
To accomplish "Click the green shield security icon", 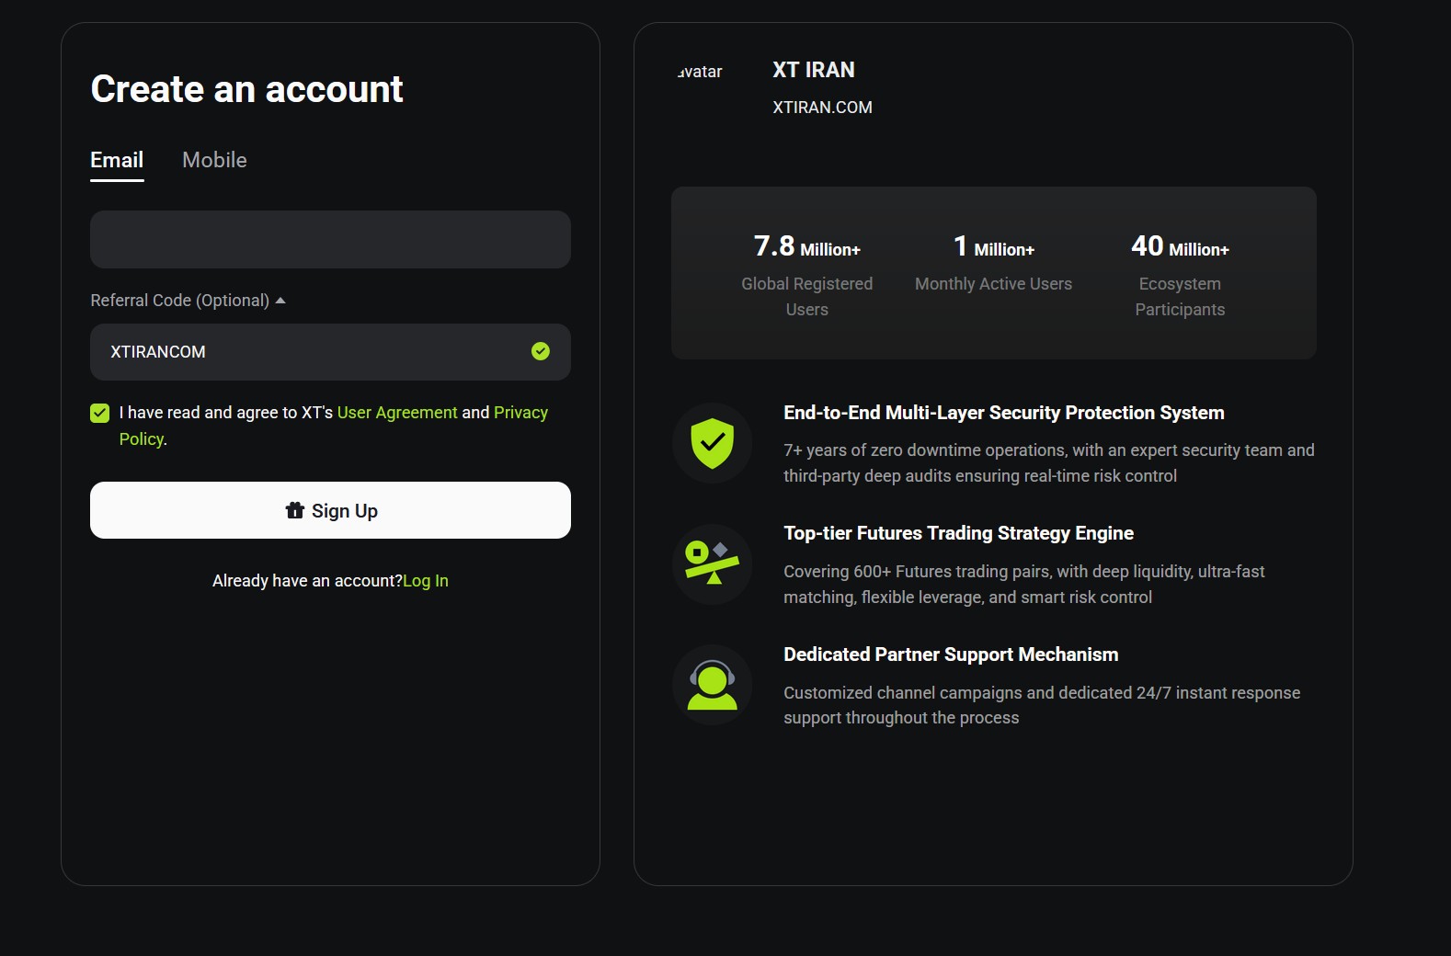I will point(713,443).
